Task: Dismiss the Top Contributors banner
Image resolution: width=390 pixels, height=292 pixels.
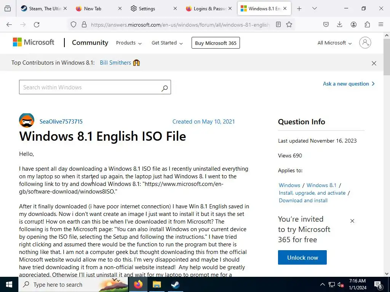Action: (374, 63)
